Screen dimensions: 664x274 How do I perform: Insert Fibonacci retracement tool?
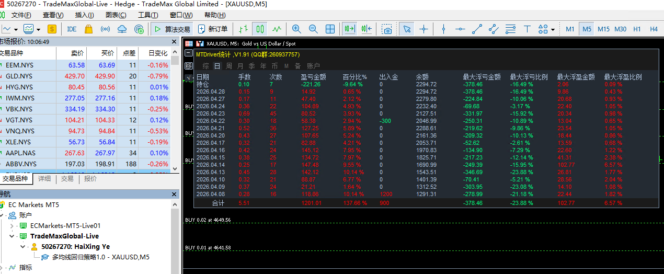(x=510, y=29)
